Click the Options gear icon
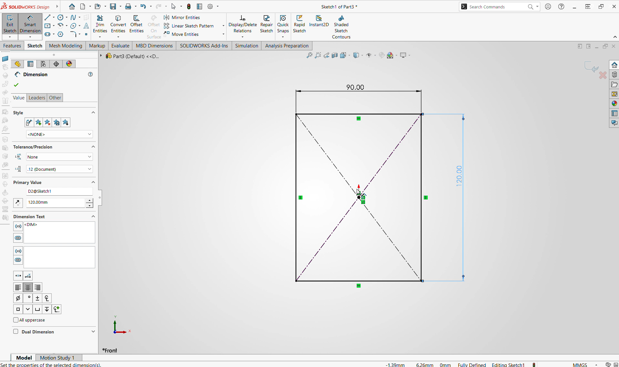 tap(210, 6)
